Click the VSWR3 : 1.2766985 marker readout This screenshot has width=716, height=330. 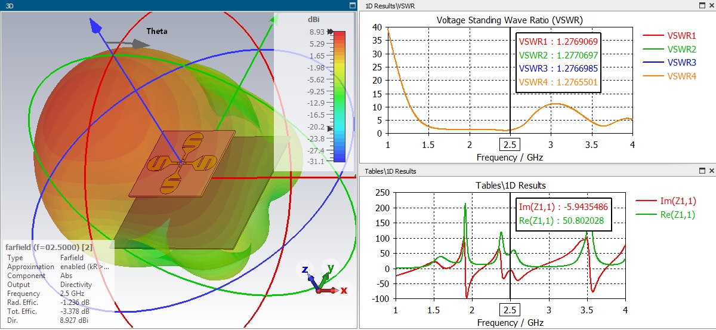(558, 69)
